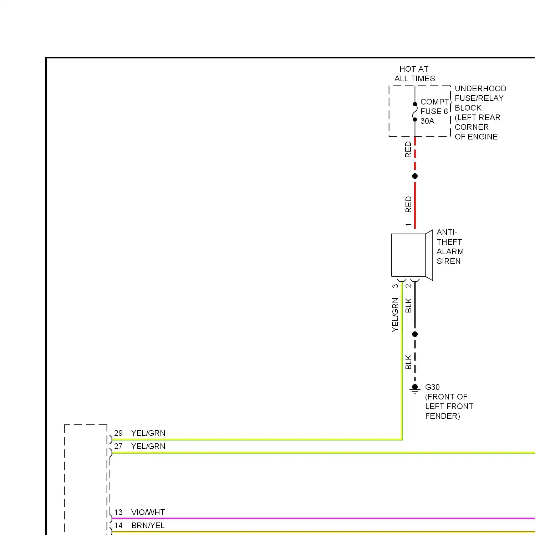Select siren pin number 2
The height and width of the screenshot is (535, 535).
coord(409,286)
